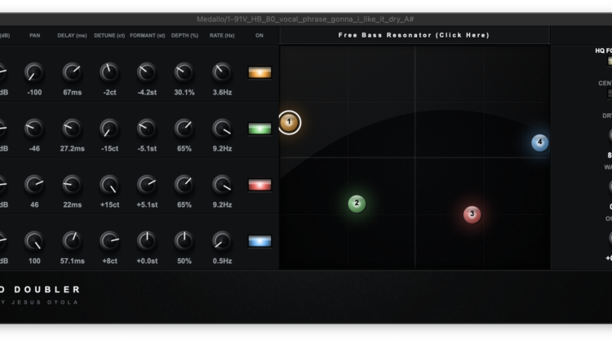
Task: Click the 67ms delay value
Action: [72, 93]
